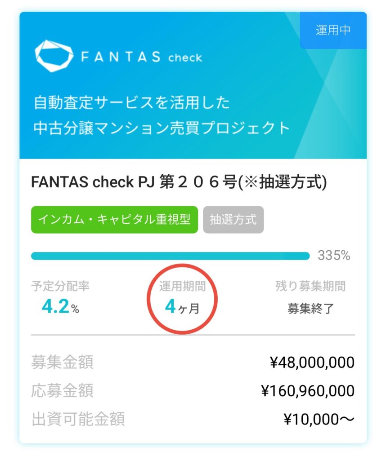The width and height of the screenshot is (386, 460).
Task: Click the 残り募集期間 label
Action: point(310,286)
